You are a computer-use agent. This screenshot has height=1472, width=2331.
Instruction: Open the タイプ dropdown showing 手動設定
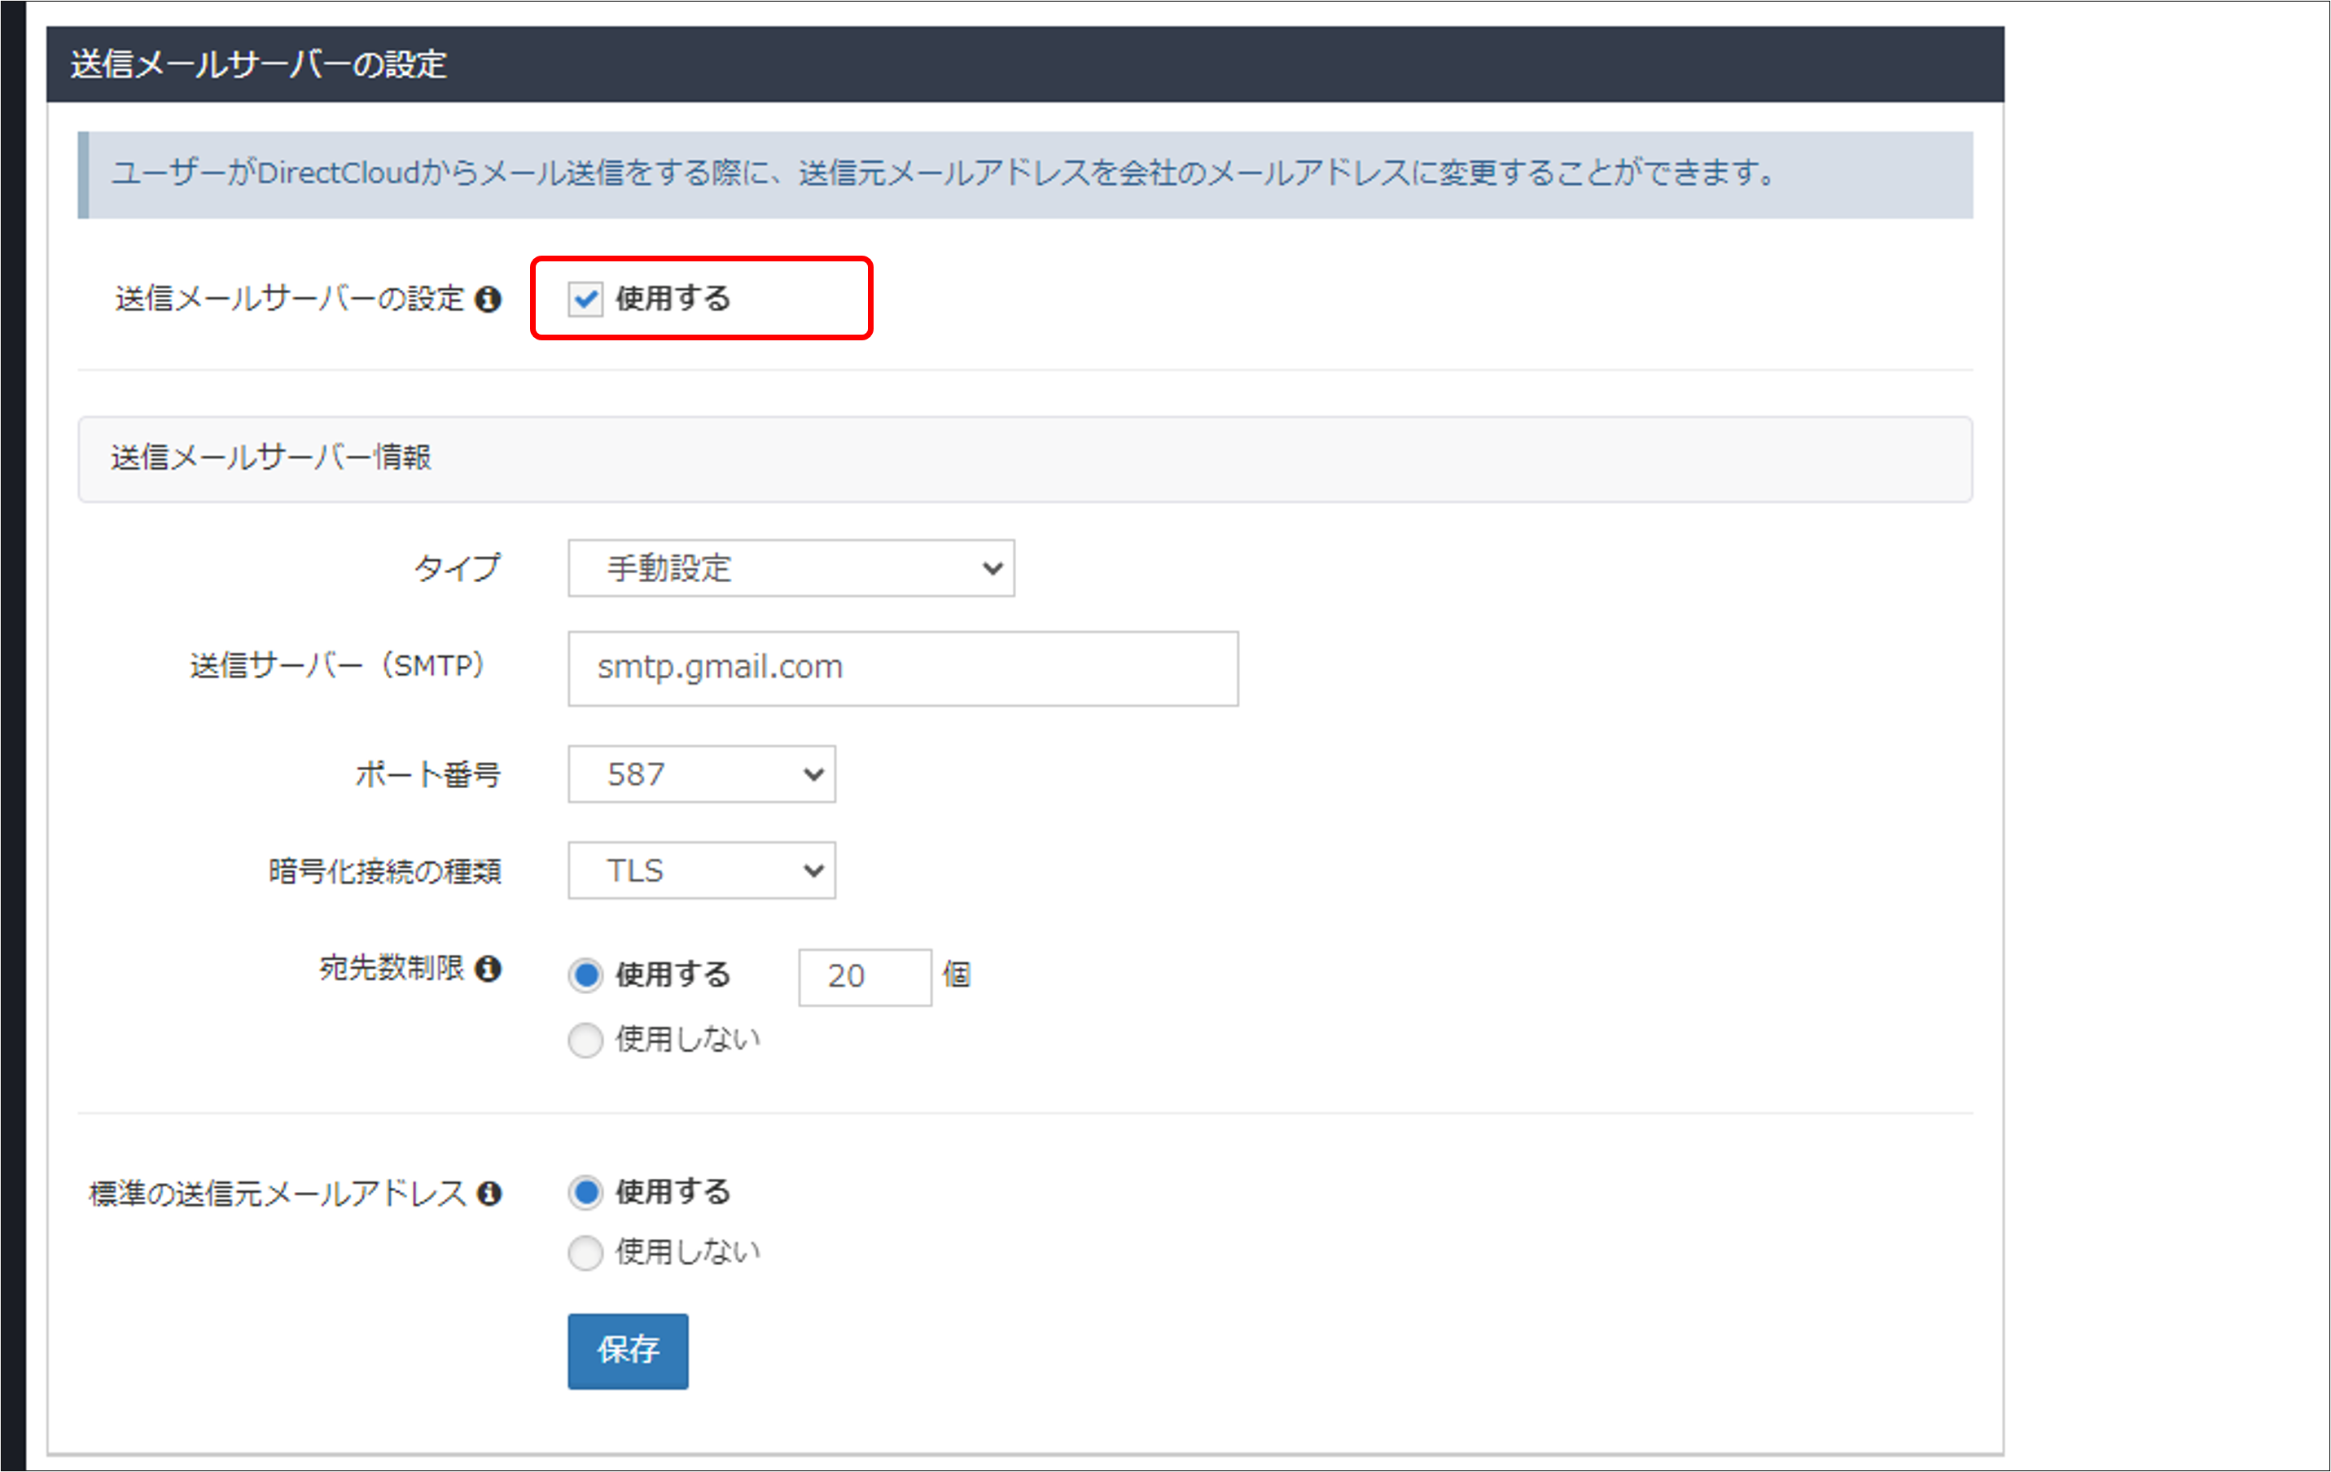click(x=790, y=569)
